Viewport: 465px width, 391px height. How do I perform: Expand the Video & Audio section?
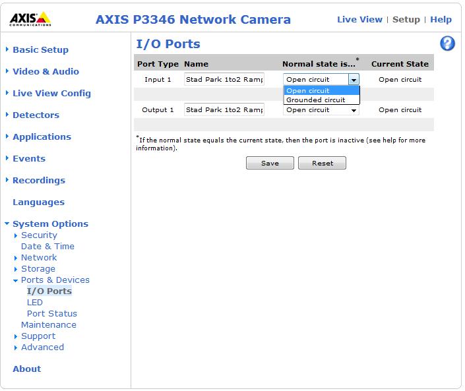[x=46, y=71]
